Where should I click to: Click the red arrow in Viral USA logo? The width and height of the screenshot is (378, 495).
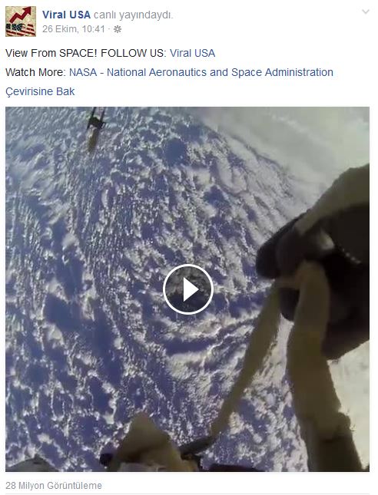[21, 15]
